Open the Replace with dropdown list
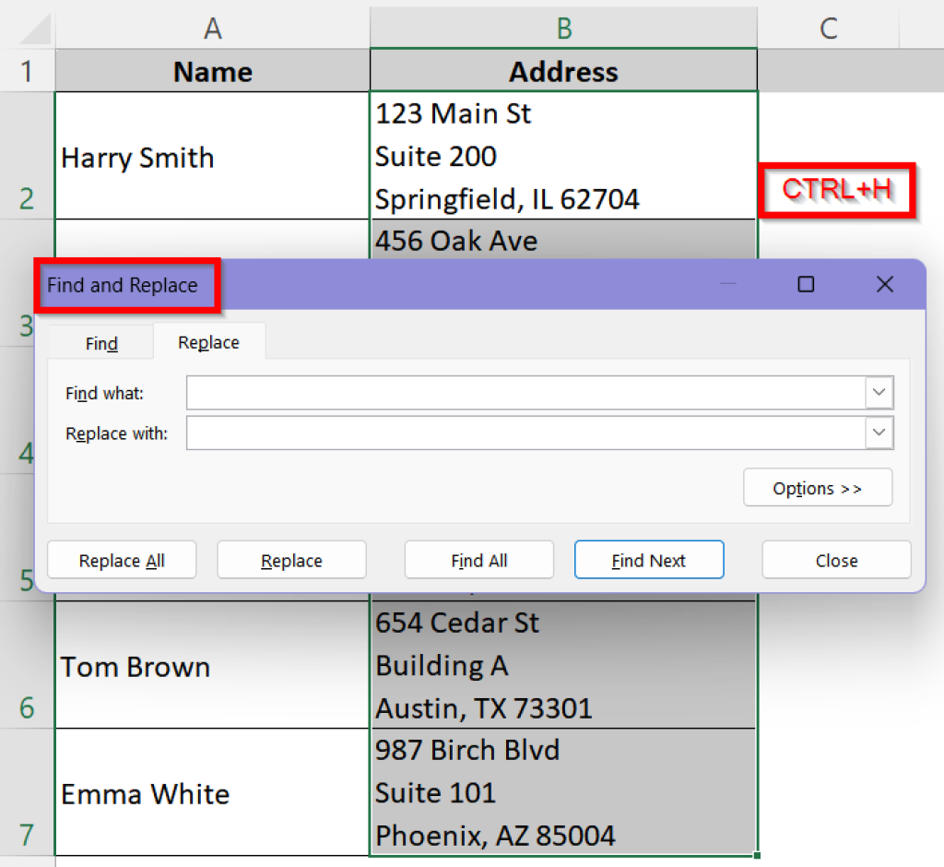This screenshot has width=944, height=867. (880, 433)
